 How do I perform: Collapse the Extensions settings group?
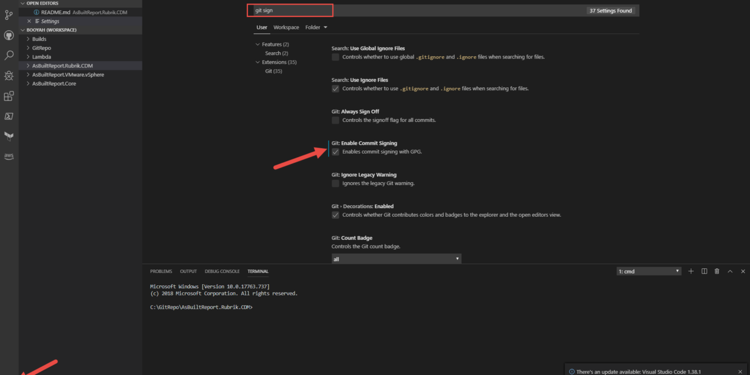[257, 62]
